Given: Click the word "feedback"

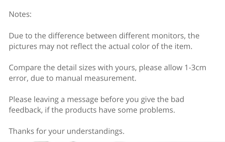Looking at the screenshot, I should pyautogui.click(x=26, y=110).
